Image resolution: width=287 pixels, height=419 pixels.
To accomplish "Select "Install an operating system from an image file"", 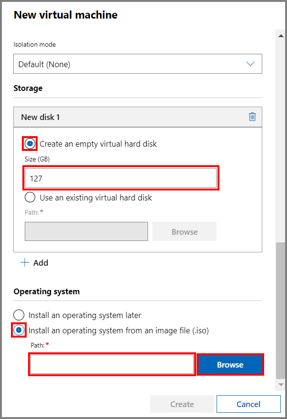I will click(19, 330).
